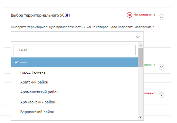
Task: Click the Выберите территориальную принадлежность label
Action: (x=81, y=27)
